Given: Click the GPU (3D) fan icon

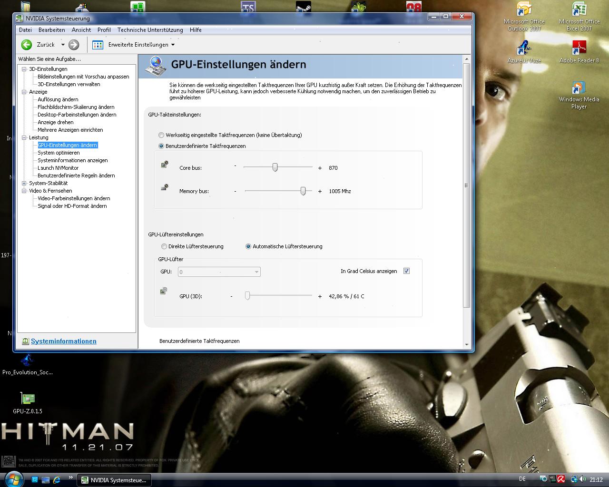Looking at the screenshot, I should pos(164,291).
